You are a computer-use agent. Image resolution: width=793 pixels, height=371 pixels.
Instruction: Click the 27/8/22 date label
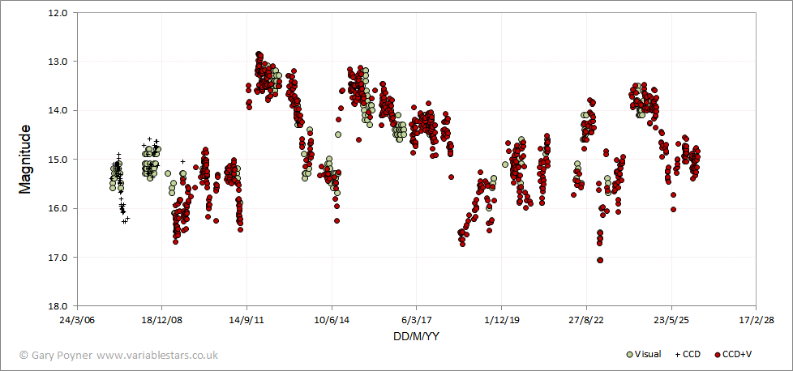[x=586, y=320]
